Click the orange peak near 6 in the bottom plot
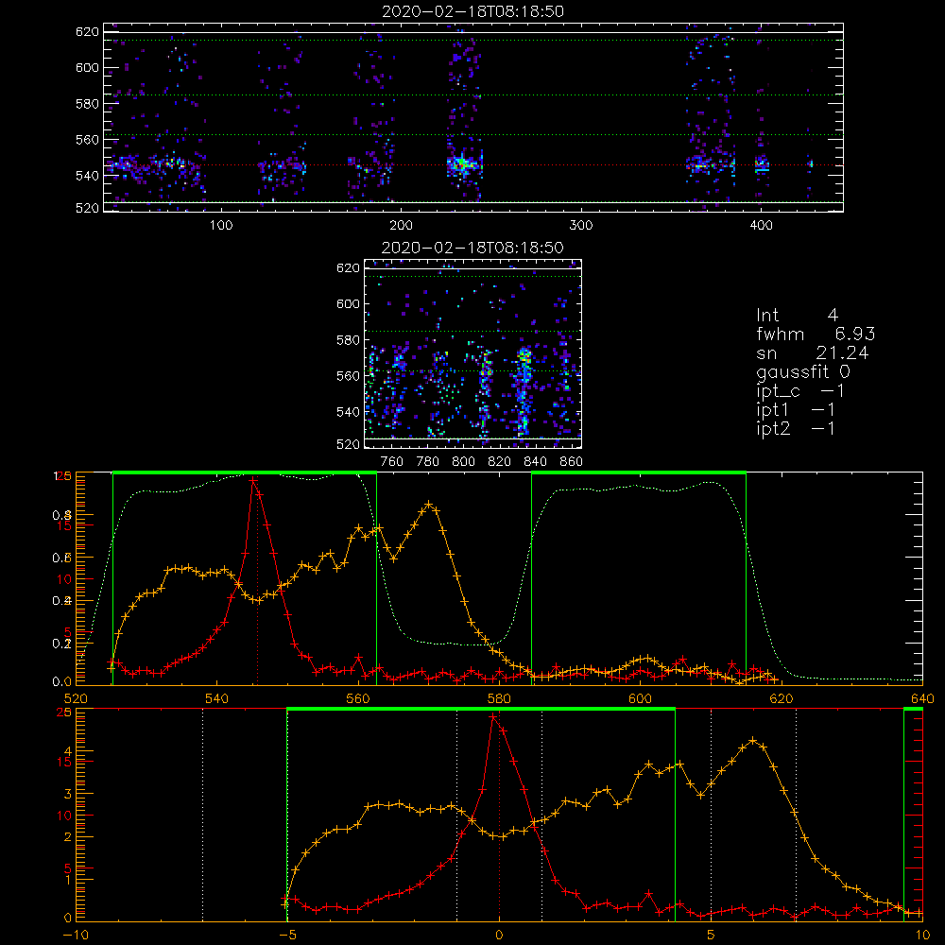The width and height of the screenshot is (945, 945). [753, 740]
